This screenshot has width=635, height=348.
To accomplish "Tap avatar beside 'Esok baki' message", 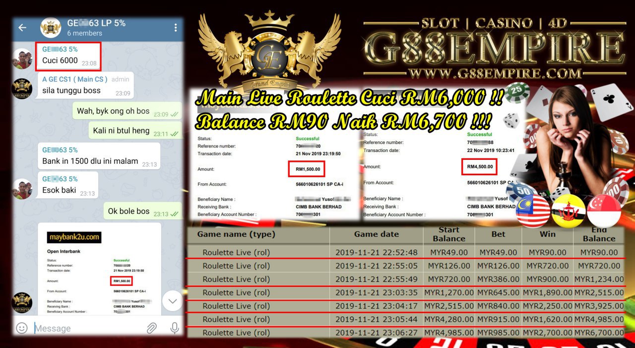I will [x=22, y=189].
